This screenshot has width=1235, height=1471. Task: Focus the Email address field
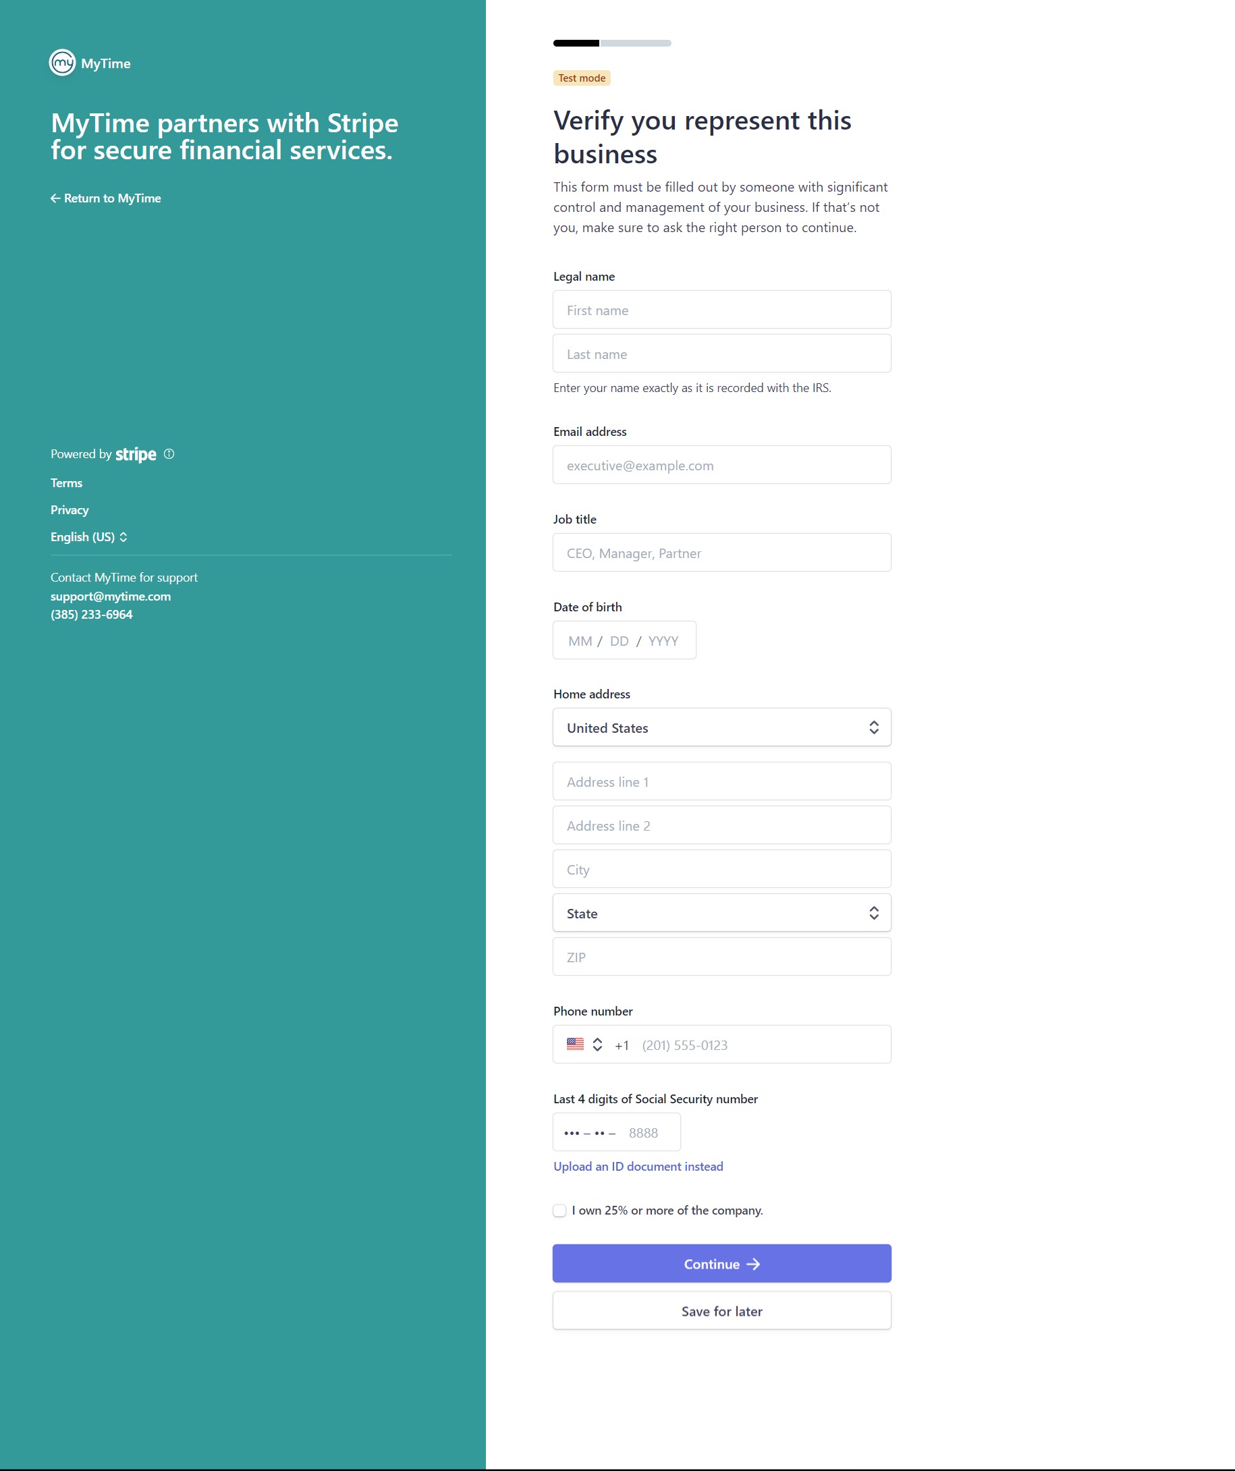(721, 465)
